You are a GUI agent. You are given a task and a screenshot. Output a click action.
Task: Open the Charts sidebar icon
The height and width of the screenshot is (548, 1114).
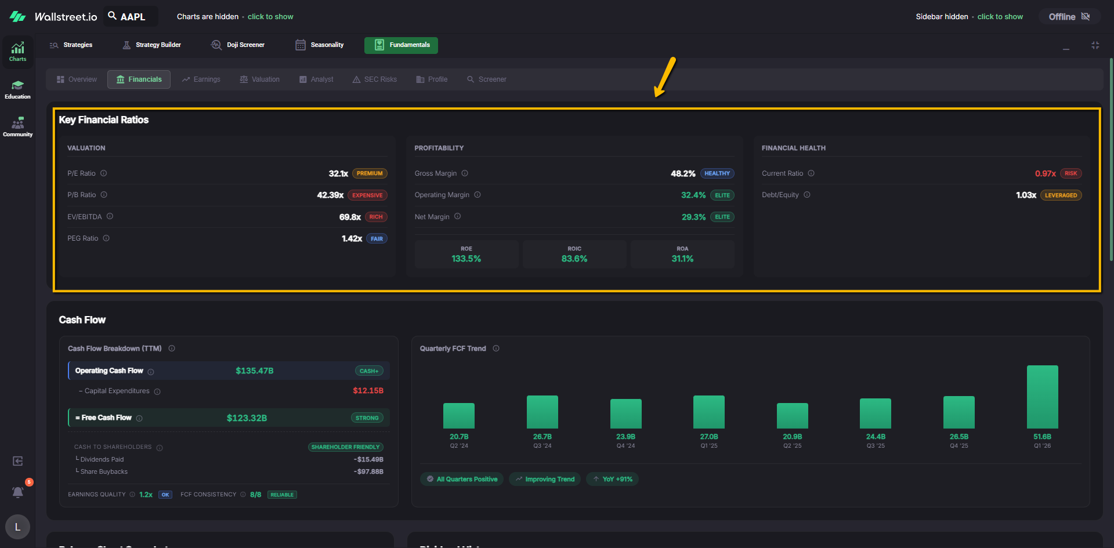pyautogui.click(x=17, y=52)
